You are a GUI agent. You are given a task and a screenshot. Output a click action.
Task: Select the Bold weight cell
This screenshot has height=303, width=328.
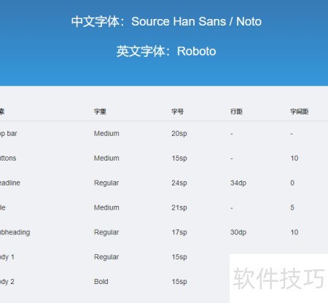click(x=101, y=282)
